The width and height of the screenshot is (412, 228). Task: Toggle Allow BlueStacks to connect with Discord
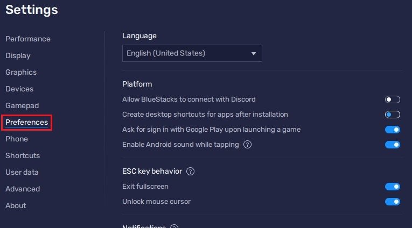coord(393,99)
